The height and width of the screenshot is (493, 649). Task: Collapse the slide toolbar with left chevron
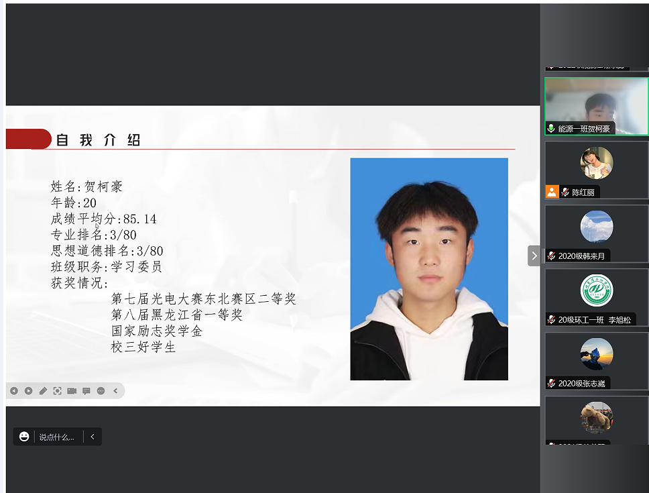(x=115, y=391)
